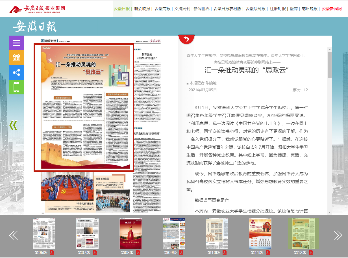Viewport: 348px width, 258px height.
Task: Download PDF icon for 第12版
Action: [x=311, y=253]
